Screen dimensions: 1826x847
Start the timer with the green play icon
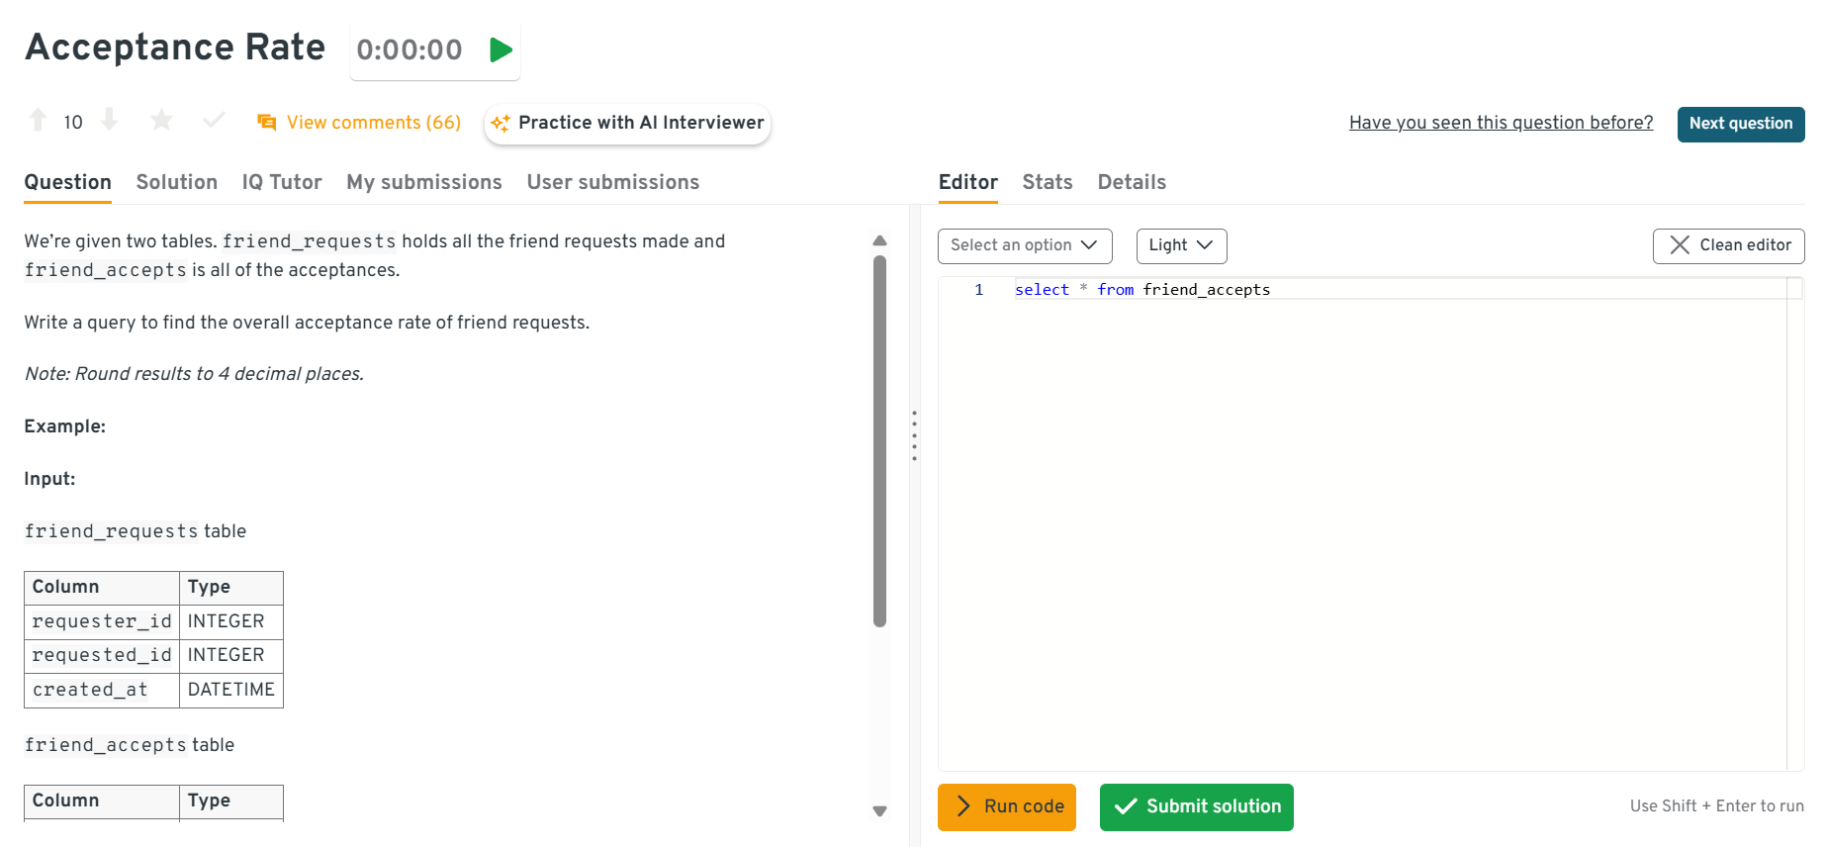[x=501, y=49]
